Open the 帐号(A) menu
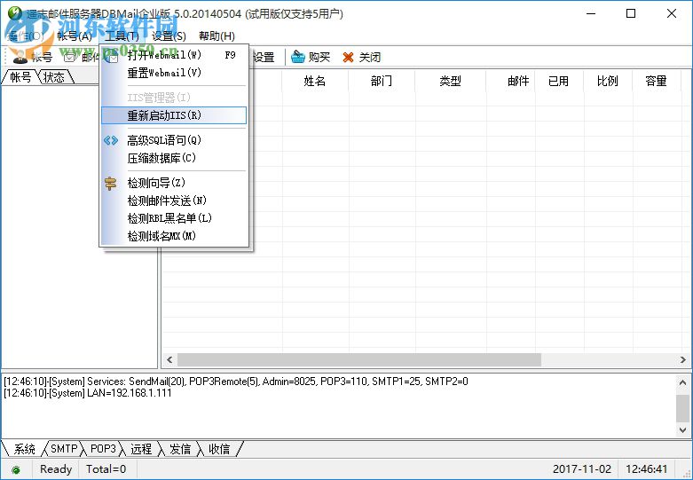The image size is (693, 480). pyautogui.click(x=75, y=35)
